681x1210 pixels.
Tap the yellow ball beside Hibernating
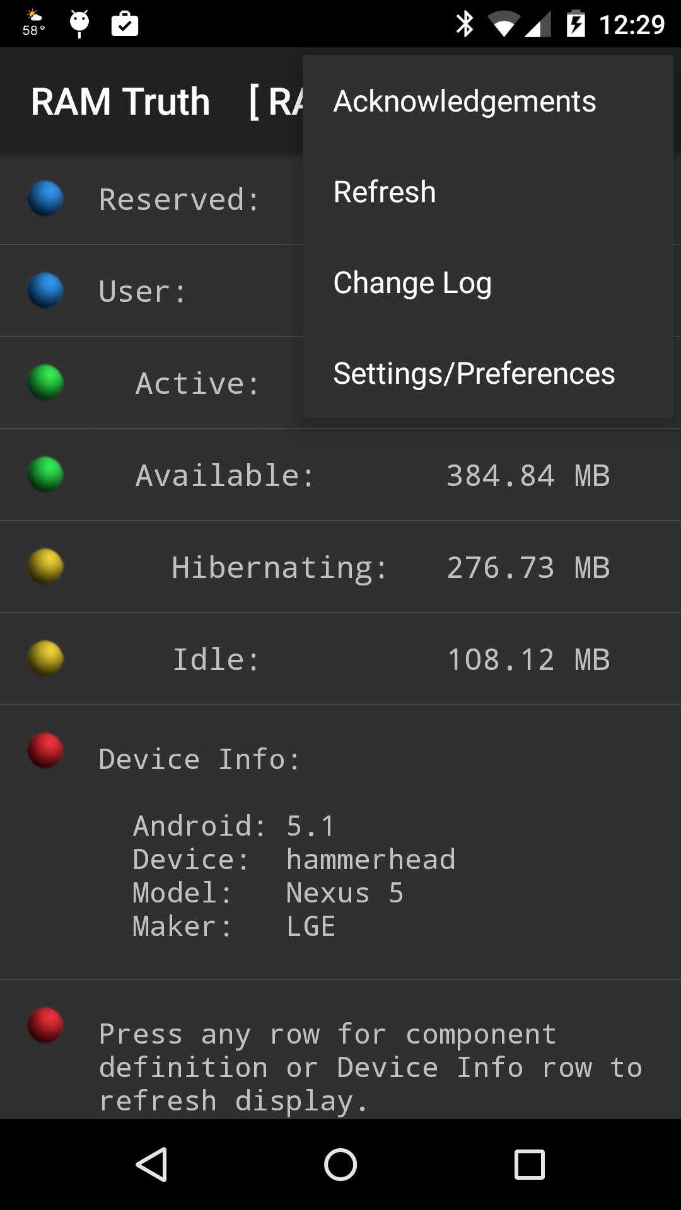(45, 567)
